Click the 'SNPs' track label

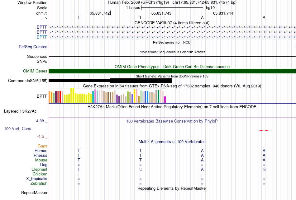pyautogui.click(x=42, y=62)
